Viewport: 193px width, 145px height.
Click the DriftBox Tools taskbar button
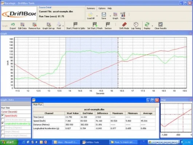[95, 142]
